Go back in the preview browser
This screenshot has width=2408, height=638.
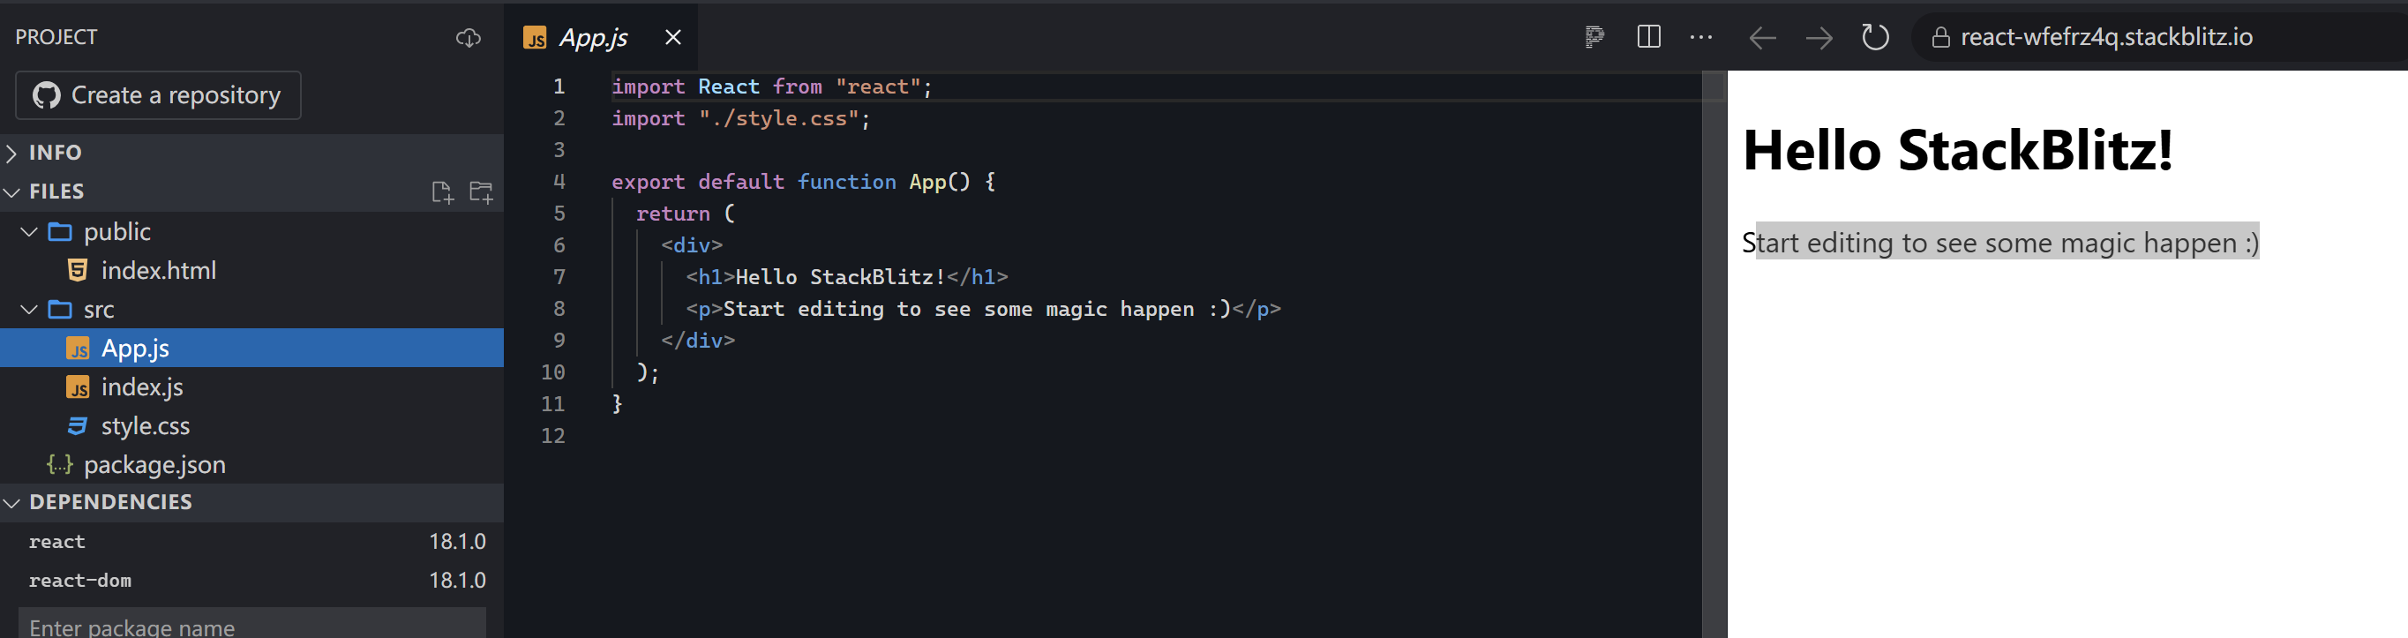click(1762, 37)
